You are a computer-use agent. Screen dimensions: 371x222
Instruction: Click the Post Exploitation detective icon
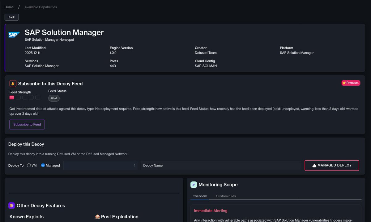click(97, 217)
